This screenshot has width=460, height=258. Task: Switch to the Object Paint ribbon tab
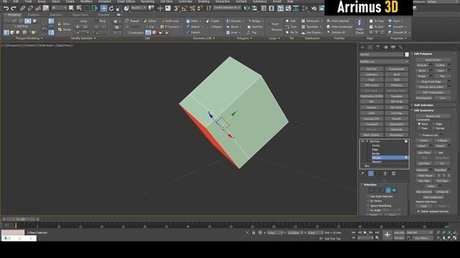click(x=80, y=14)
